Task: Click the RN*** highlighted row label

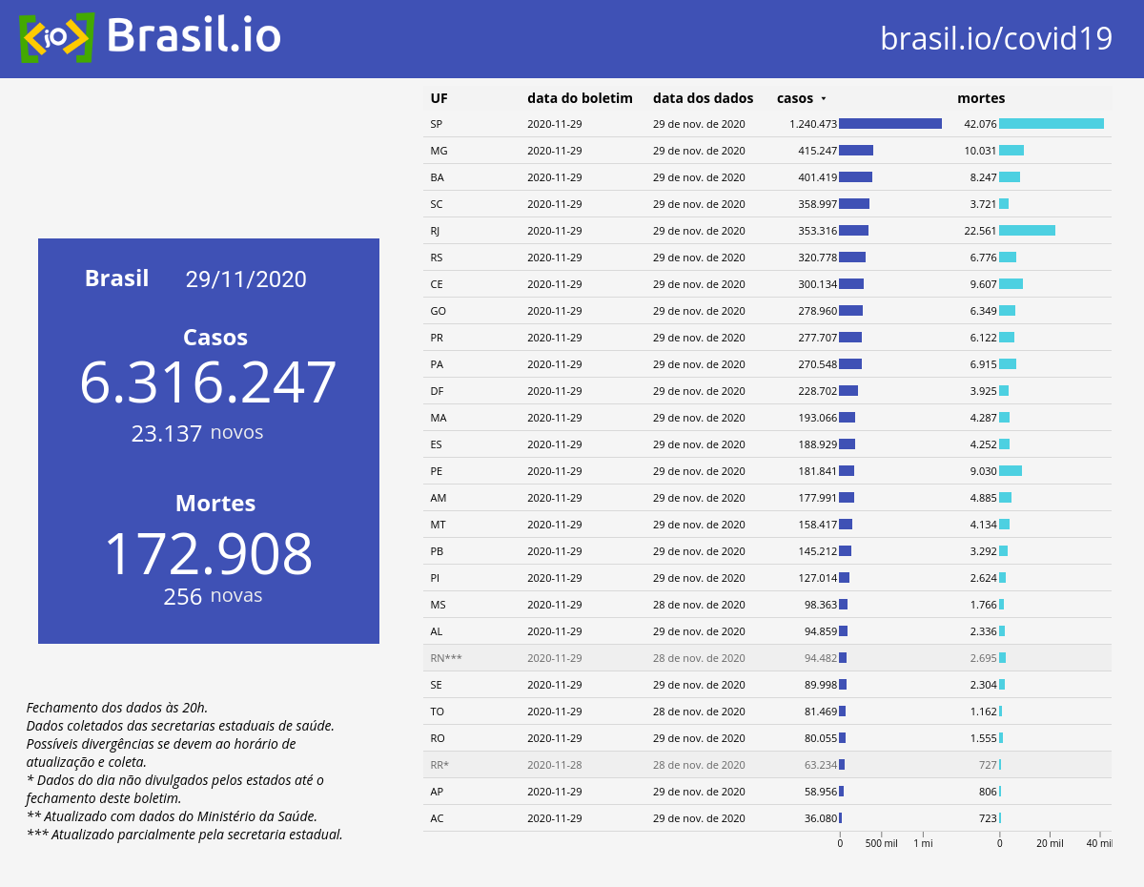Action: [x=445, y=658]
